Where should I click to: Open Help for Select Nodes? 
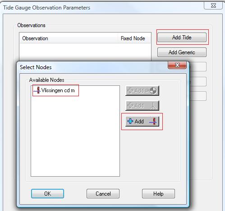[158, 194]
